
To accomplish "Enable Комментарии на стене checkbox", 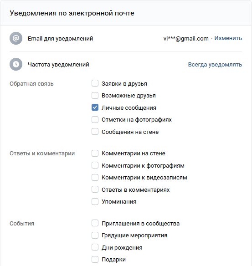I will 95,153.
